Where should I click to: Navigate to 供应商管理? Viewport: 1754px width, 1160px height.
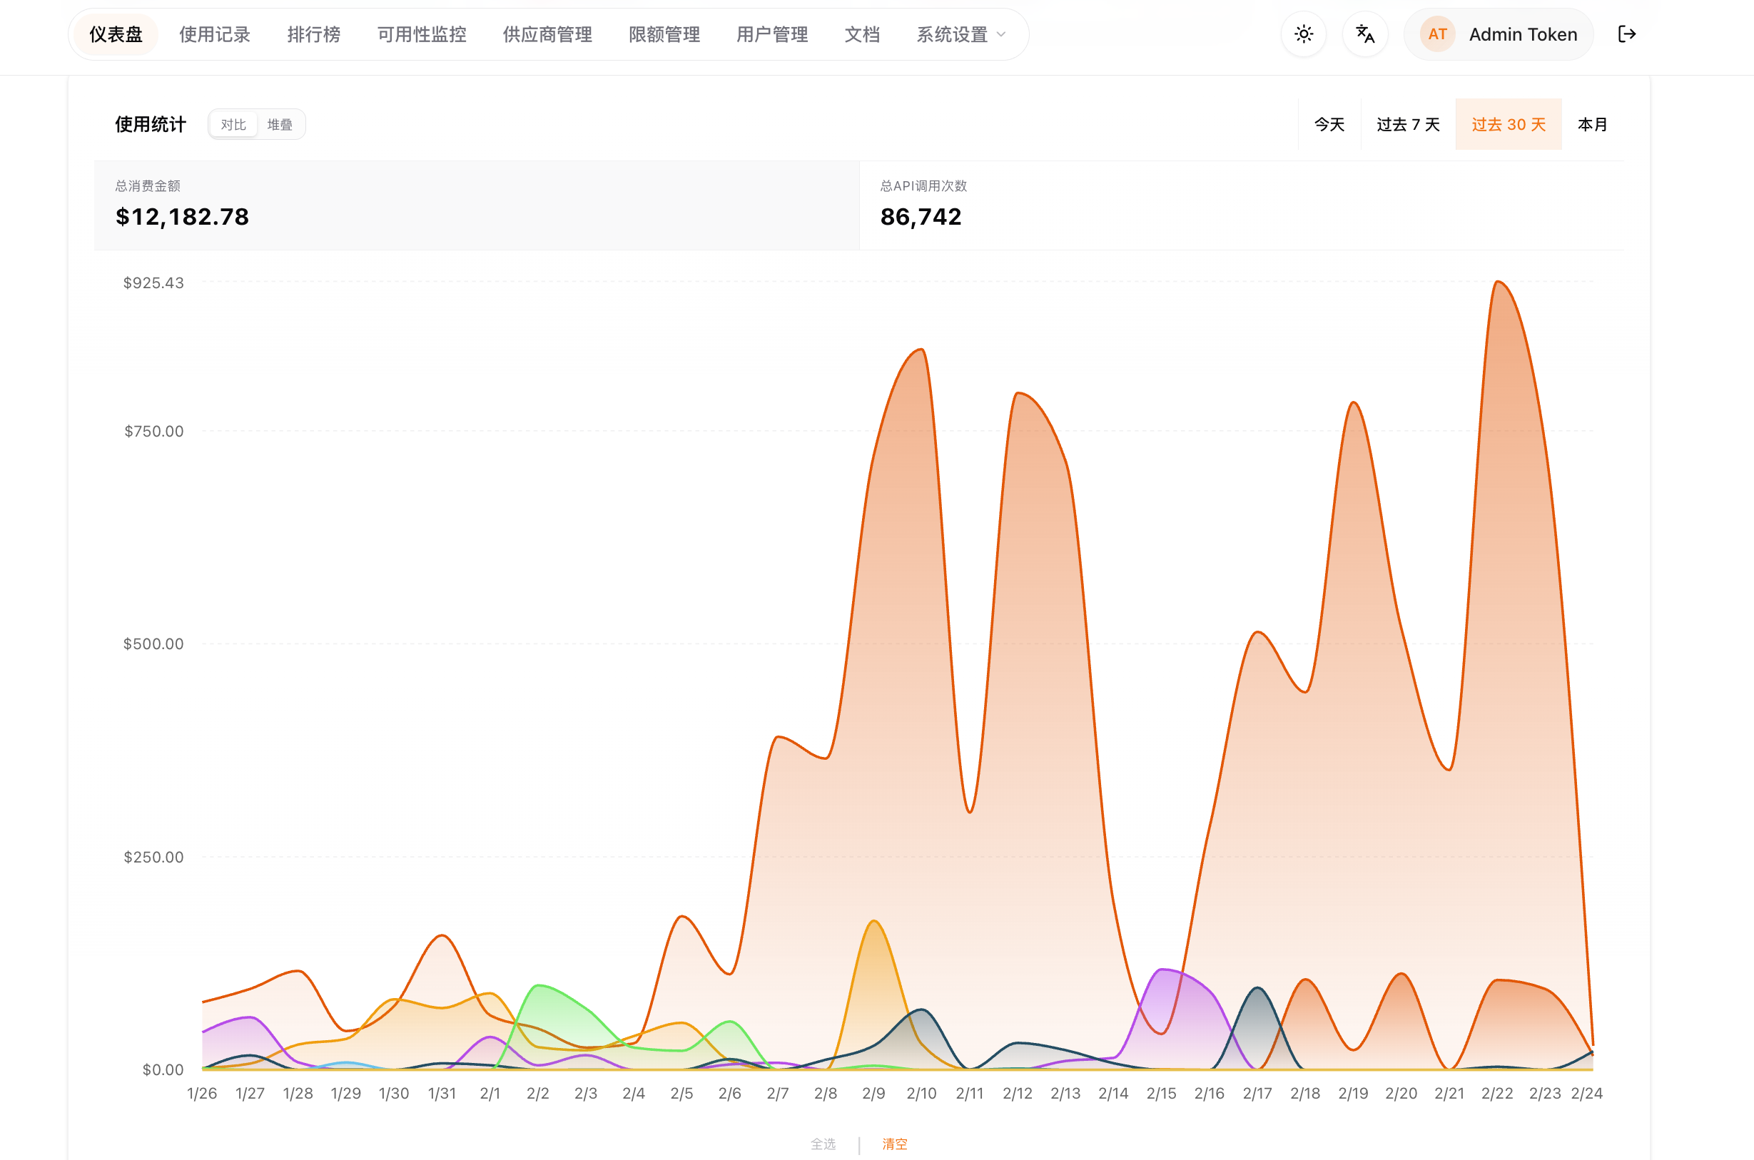[x=547, y=34]
